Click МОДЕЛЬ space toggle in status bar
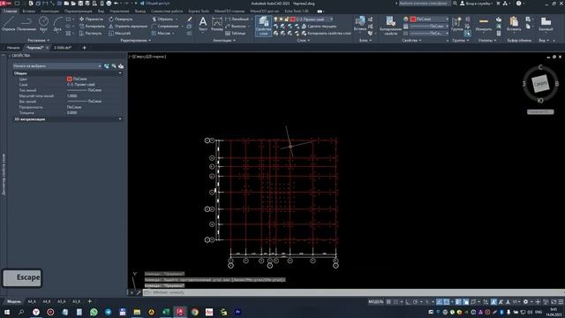 [x=376, y=302]
